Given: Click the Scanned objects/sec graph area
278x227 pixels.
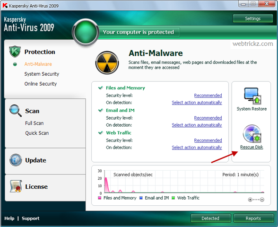Looking at the screenshot, I should pyautogui.click(x=184, y=182).
